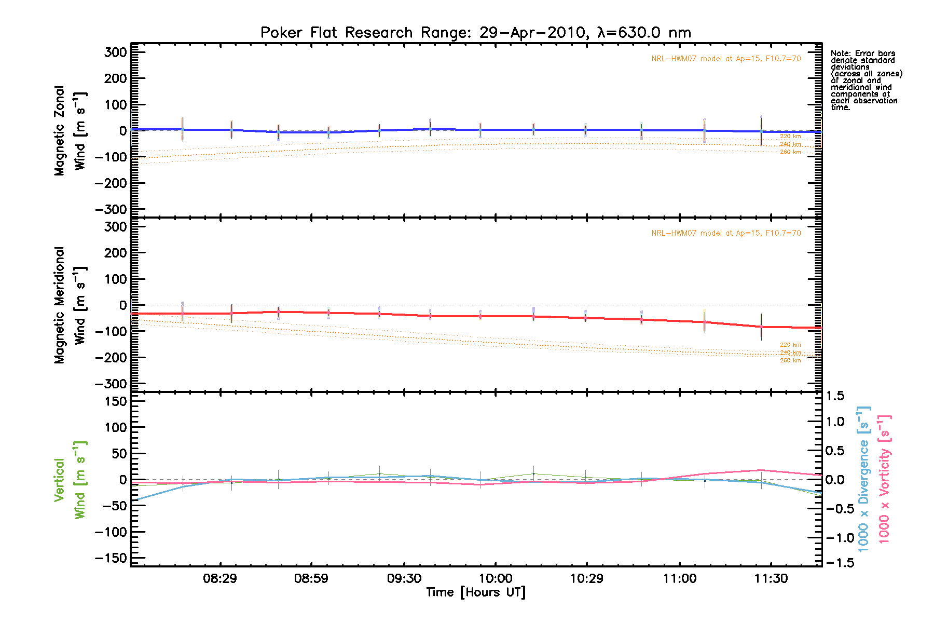
Task: Click the 08:29 time axis label
Action: click(220, 578)
